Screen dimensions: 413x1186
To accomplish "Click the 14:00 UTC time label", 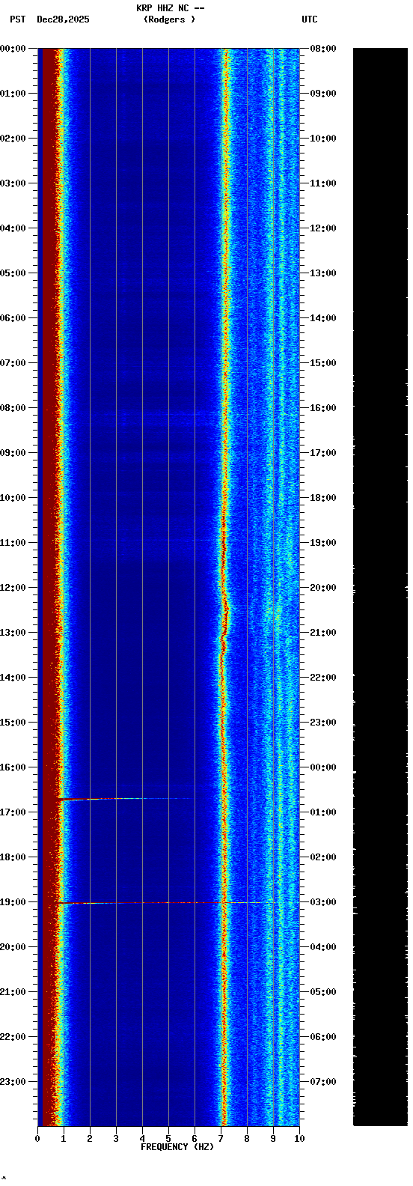I will pyautogui.click(x=323, y=318).
